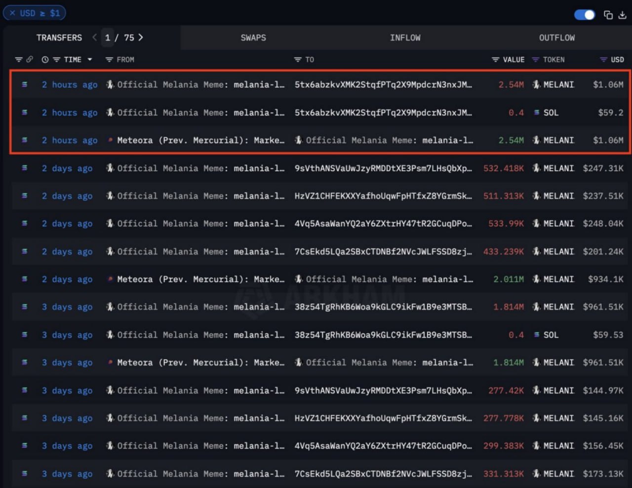Screen dimensions: 632x488
Task: Click the USD amount $173.13K
Action: click(603, 474)
